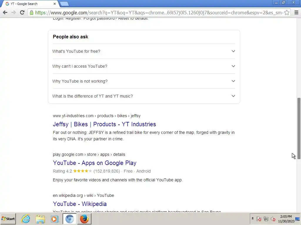Click the Show desktop button
Screen dimensions: 301x225
point(298,219)
